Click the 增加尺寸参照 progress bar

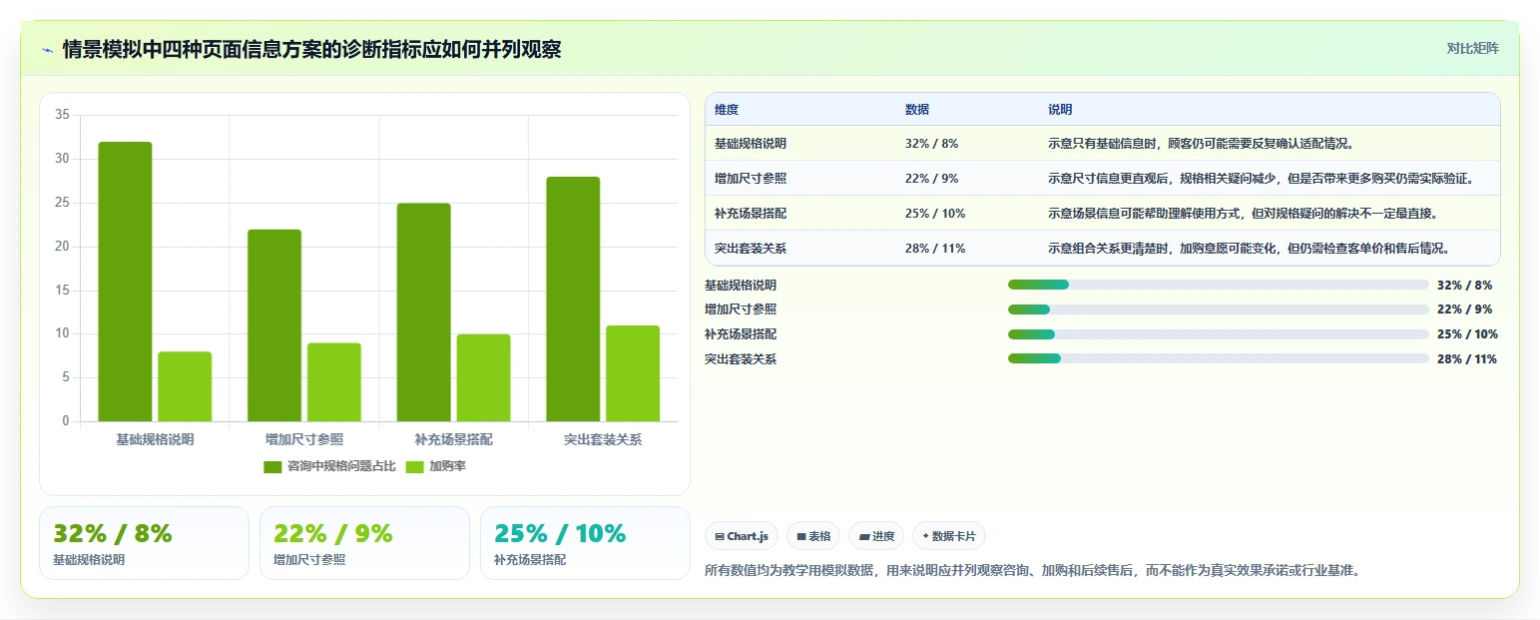(x=1219, y=310)
